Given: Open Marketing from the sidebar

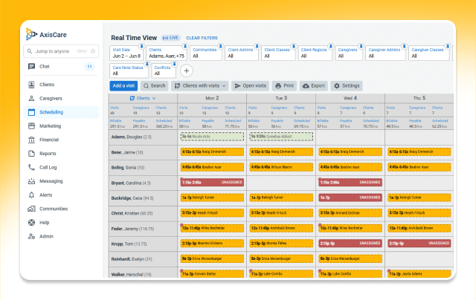Looking at the screenshot, I should [x=61, y=126].
